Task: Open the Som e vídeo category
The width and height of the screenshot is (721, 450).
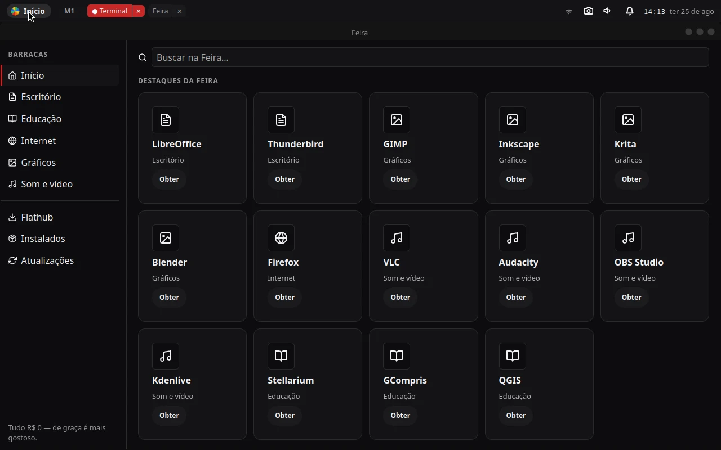Action: coord(60,184)
